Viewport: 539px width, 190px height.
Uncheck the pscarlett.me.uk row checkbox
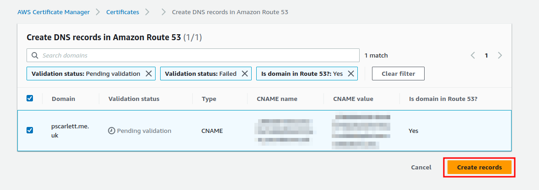click(30, 130)
